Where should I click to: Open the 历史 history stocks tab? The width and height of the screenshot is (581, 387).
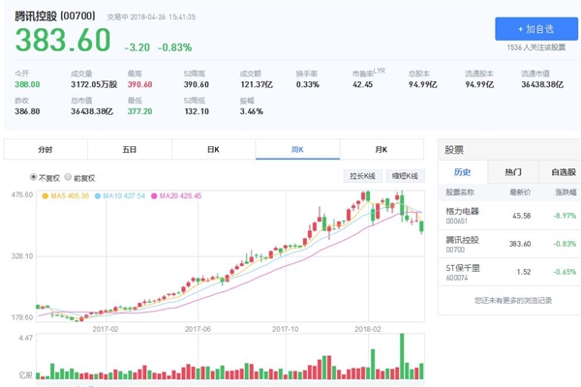tap(462, 170)
